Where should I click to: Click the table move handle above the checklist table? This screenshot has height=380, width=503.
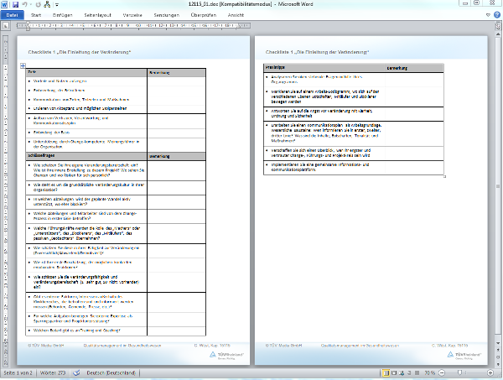click(x=22, y=65)
